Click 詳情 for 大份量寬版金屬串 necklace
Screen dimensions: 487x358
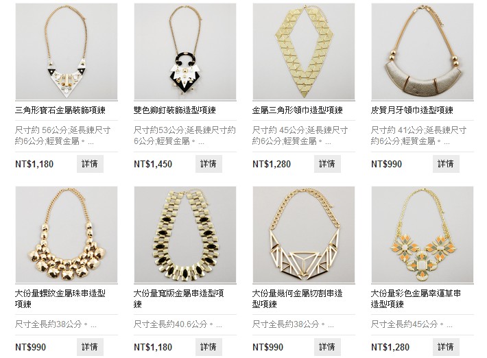pyautogui.click(x=209, y=347)
